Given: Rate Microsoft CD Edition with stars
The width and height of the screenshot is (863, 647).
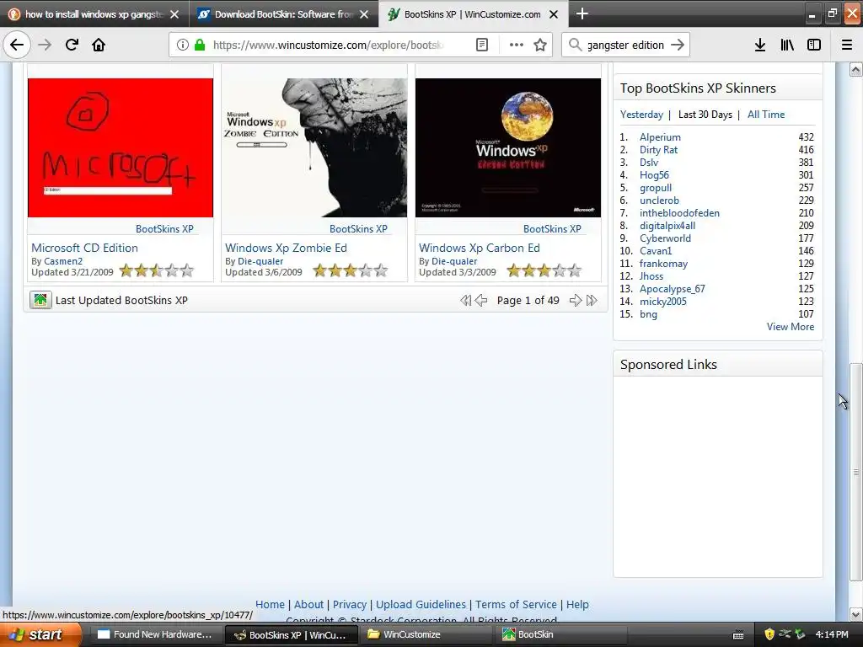Looking at the screenshot, I should (x=157, y=270).
